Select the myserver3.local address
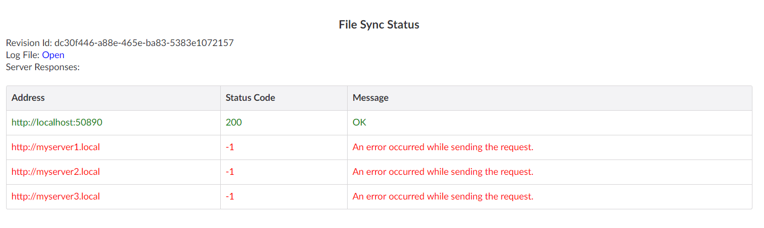 pos(55,196)
